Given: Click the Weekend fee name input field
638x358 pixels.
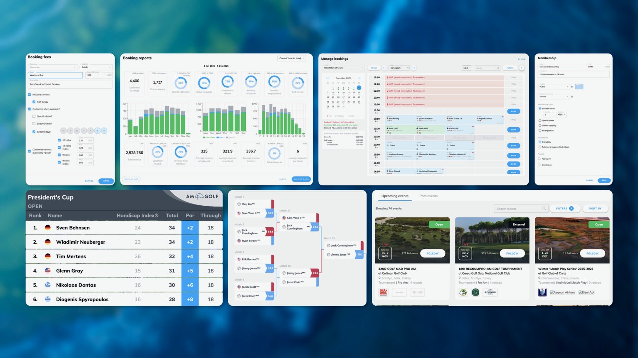Looking at the screenshot, I should tap(55, 75).
